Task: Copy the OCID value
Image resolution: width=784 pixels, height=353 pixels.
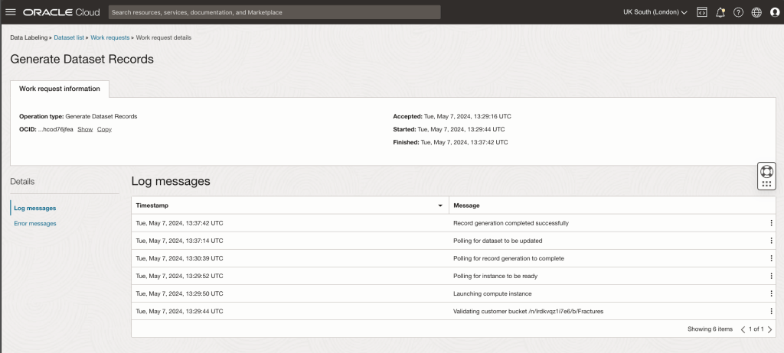Action: coord(104,129)
